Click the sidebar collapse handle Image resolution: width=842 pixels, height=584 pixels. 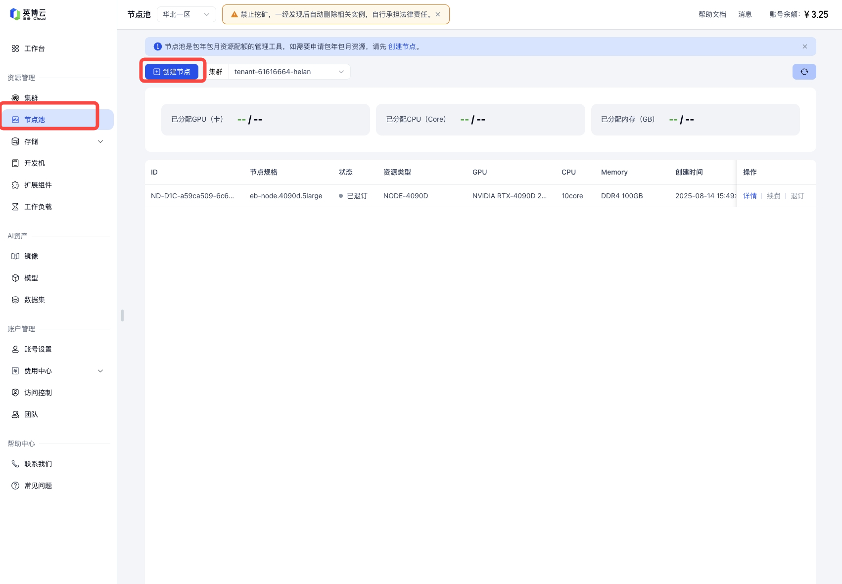tap(122, 315)
